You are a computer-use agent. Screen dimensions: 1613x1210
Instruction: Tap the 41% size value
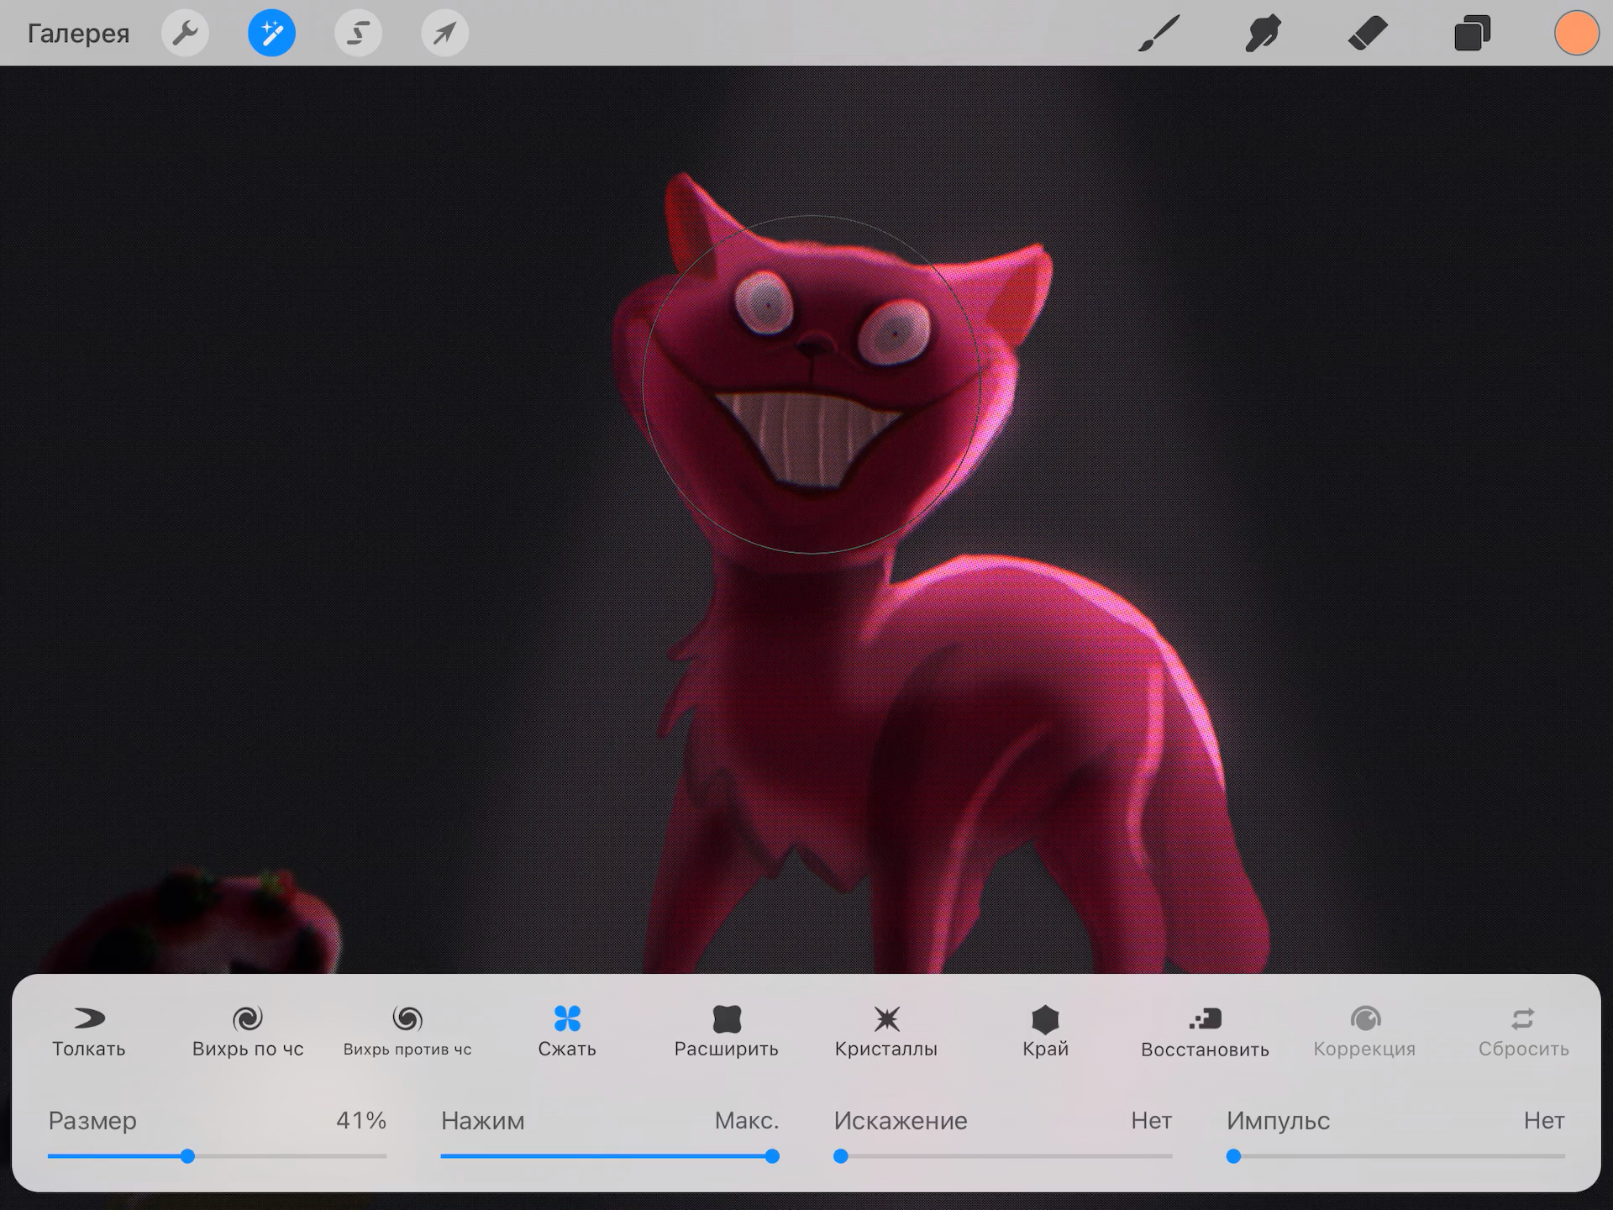(x=361, y=1120)
